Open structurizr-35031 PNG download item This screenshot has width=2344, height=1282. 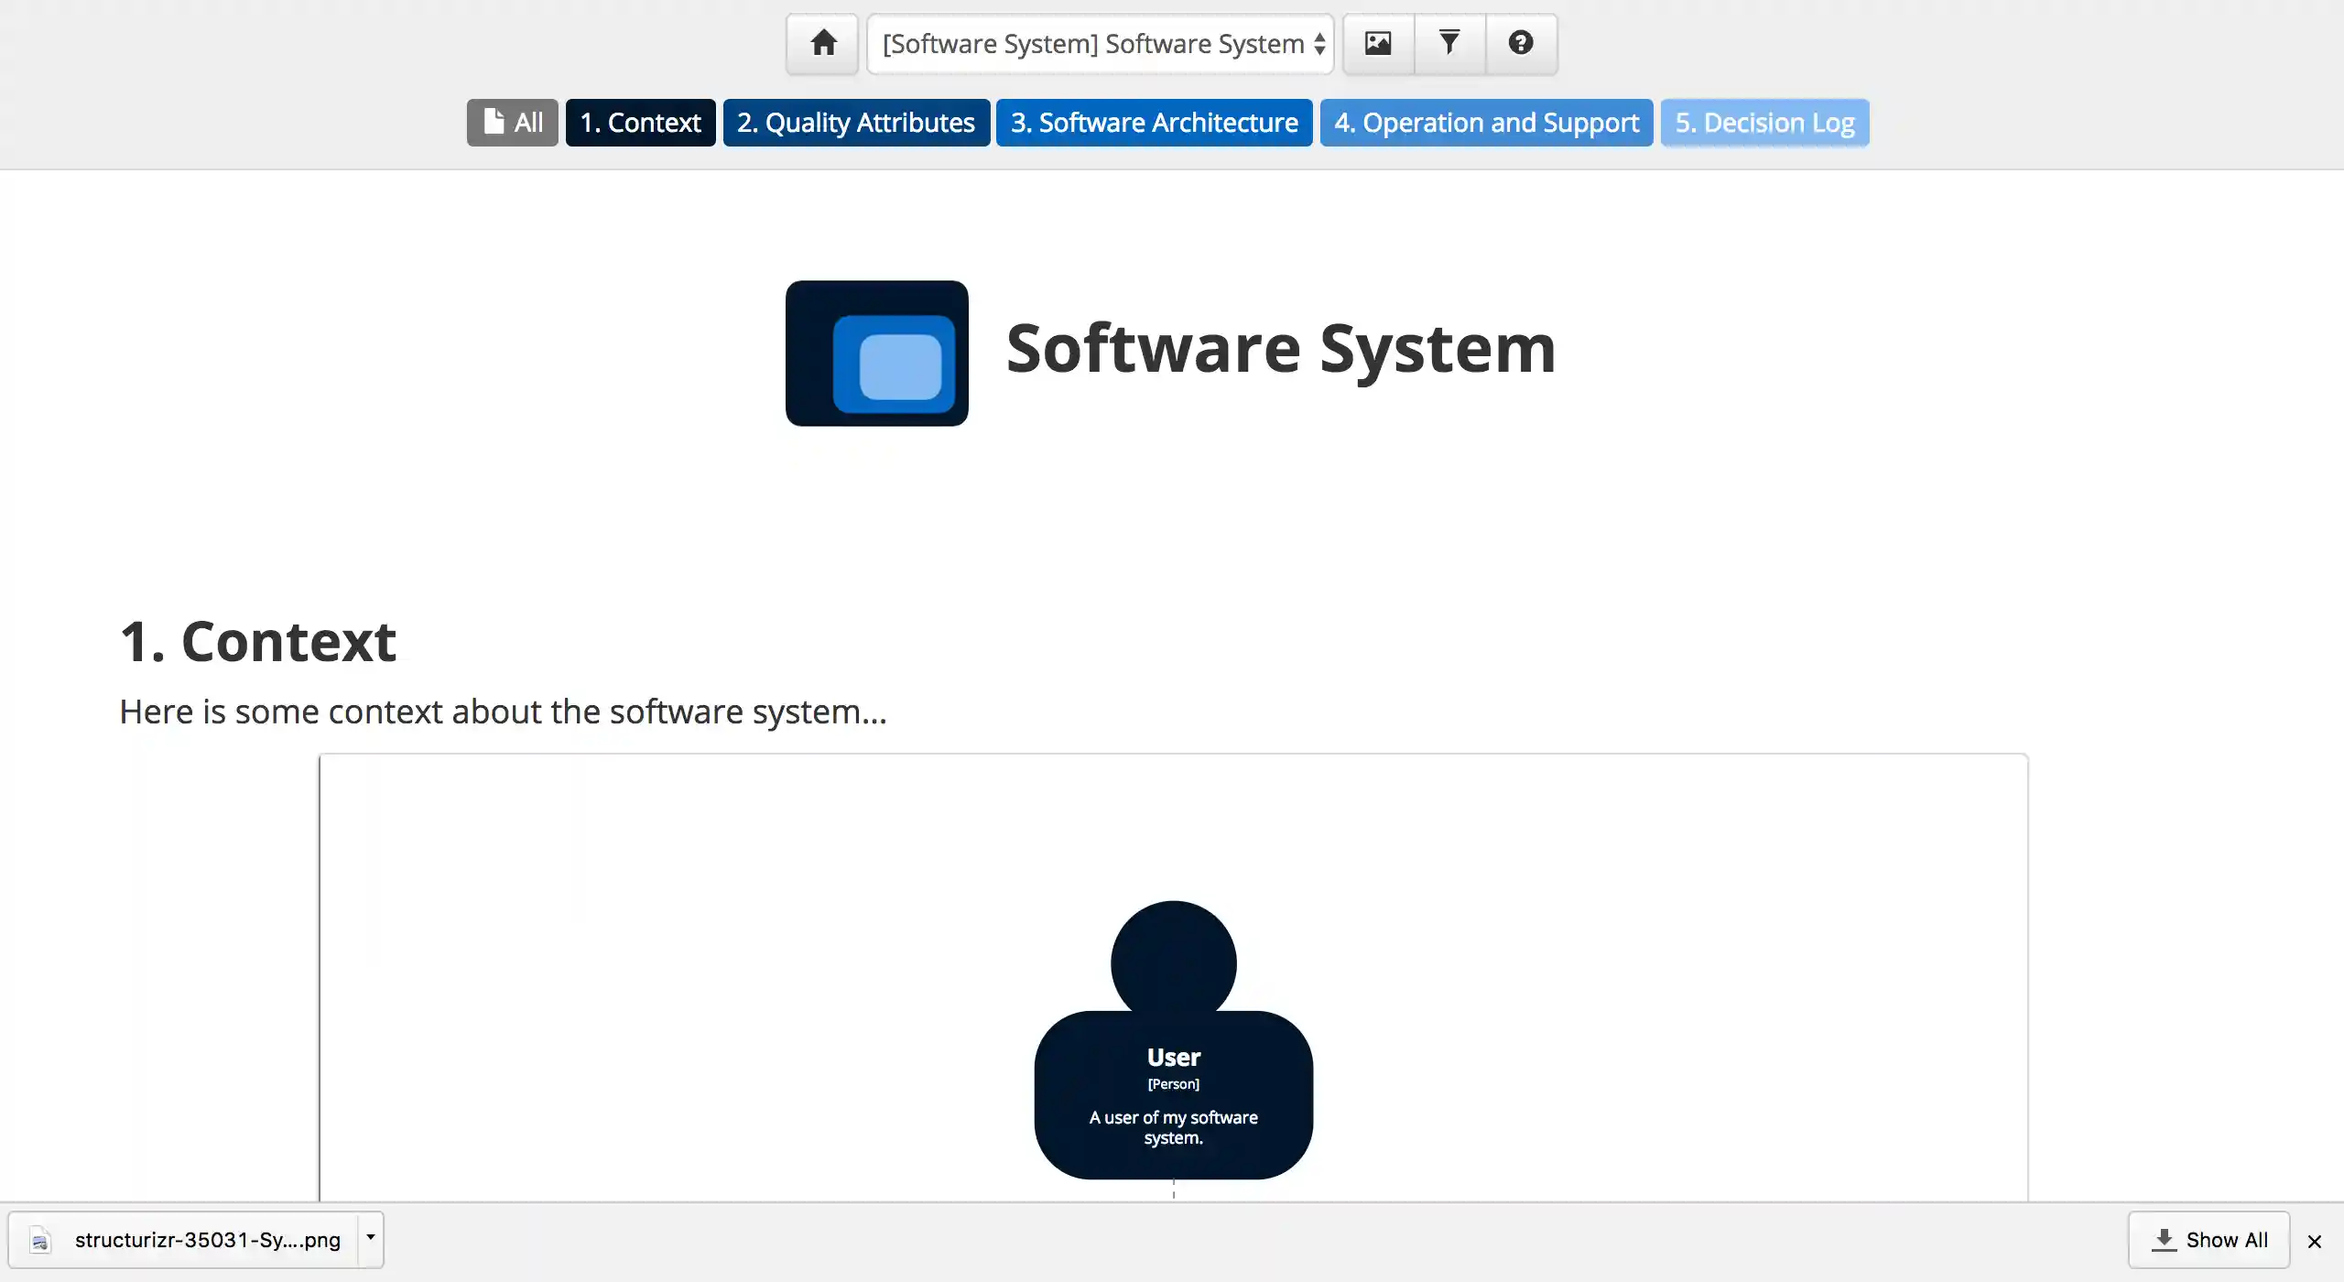tap(207, 1240)
